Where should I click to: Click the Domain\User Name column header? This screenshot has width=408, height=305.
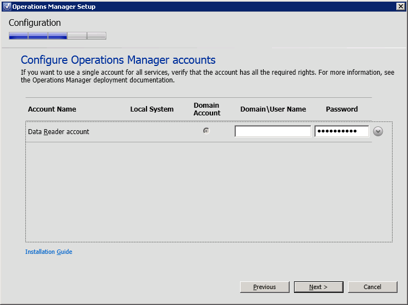[273, 109]
